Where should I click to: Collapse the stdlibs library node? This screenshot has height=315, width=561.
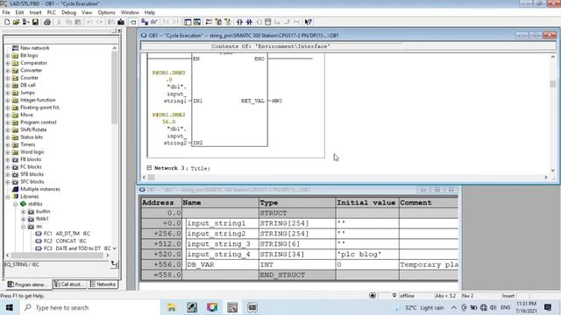(x=16, y=204)
